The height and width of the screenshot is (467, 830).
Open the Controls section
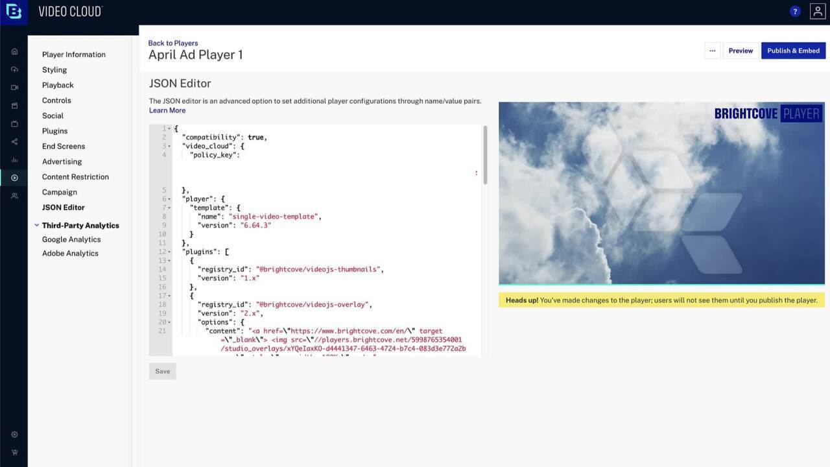coord(56,101)
